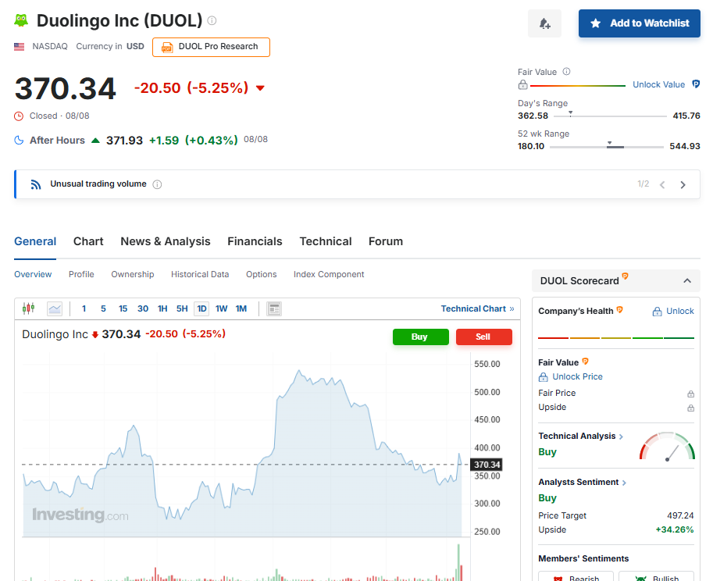Open DUOL Pro Research report
713x581 pixels.
(x=211, y=47)
